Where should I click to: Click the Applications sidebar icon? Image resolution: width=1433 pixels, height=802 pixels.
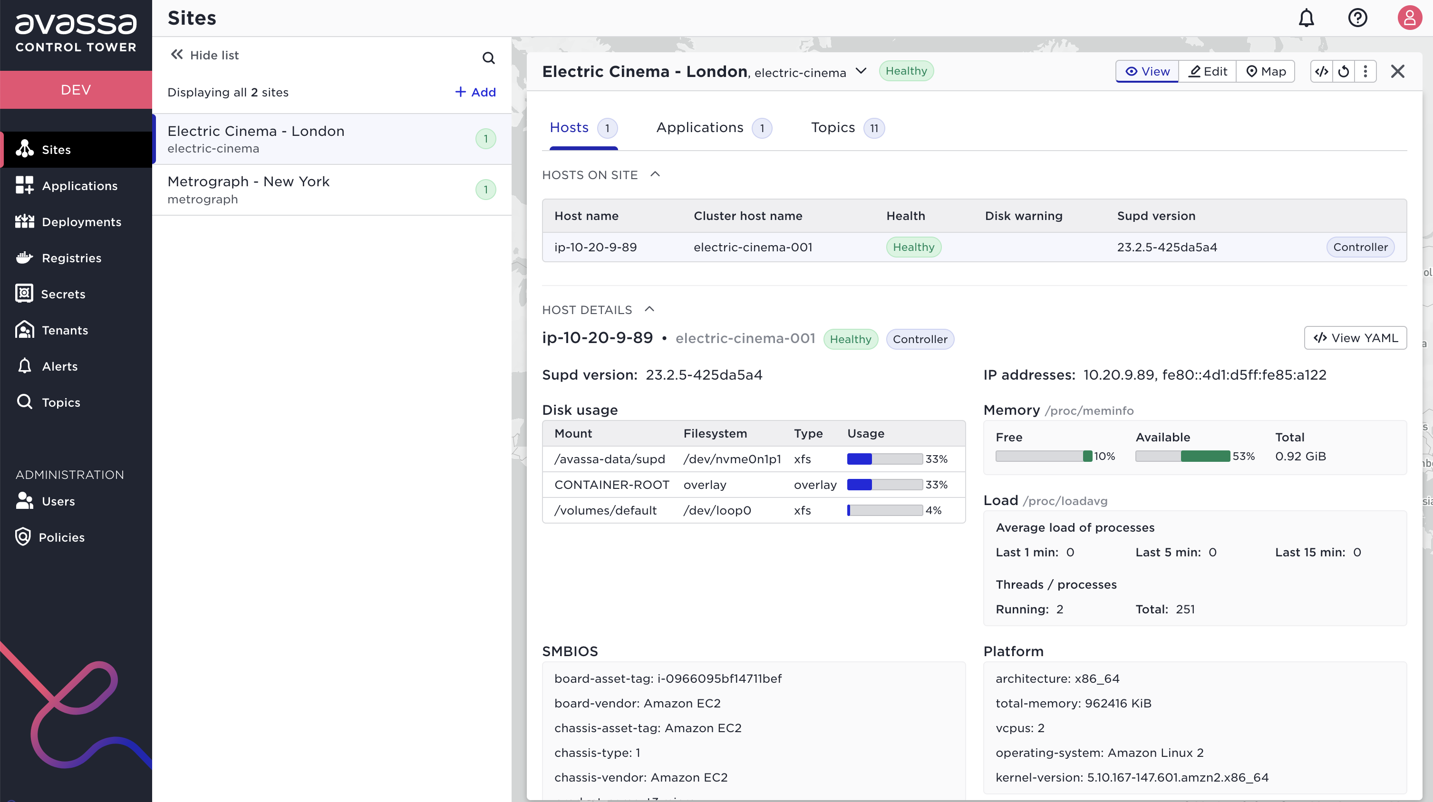tap(24, 185)
